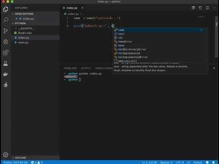Image resolution: width=219 pixels, height=164 pixels.
Task: Split the editor to the right
Action: (207, 8)
